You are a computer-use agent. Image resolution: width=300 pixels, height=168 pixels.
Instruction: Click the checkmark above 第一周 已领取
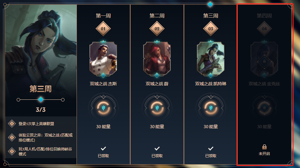pos(103,149)
